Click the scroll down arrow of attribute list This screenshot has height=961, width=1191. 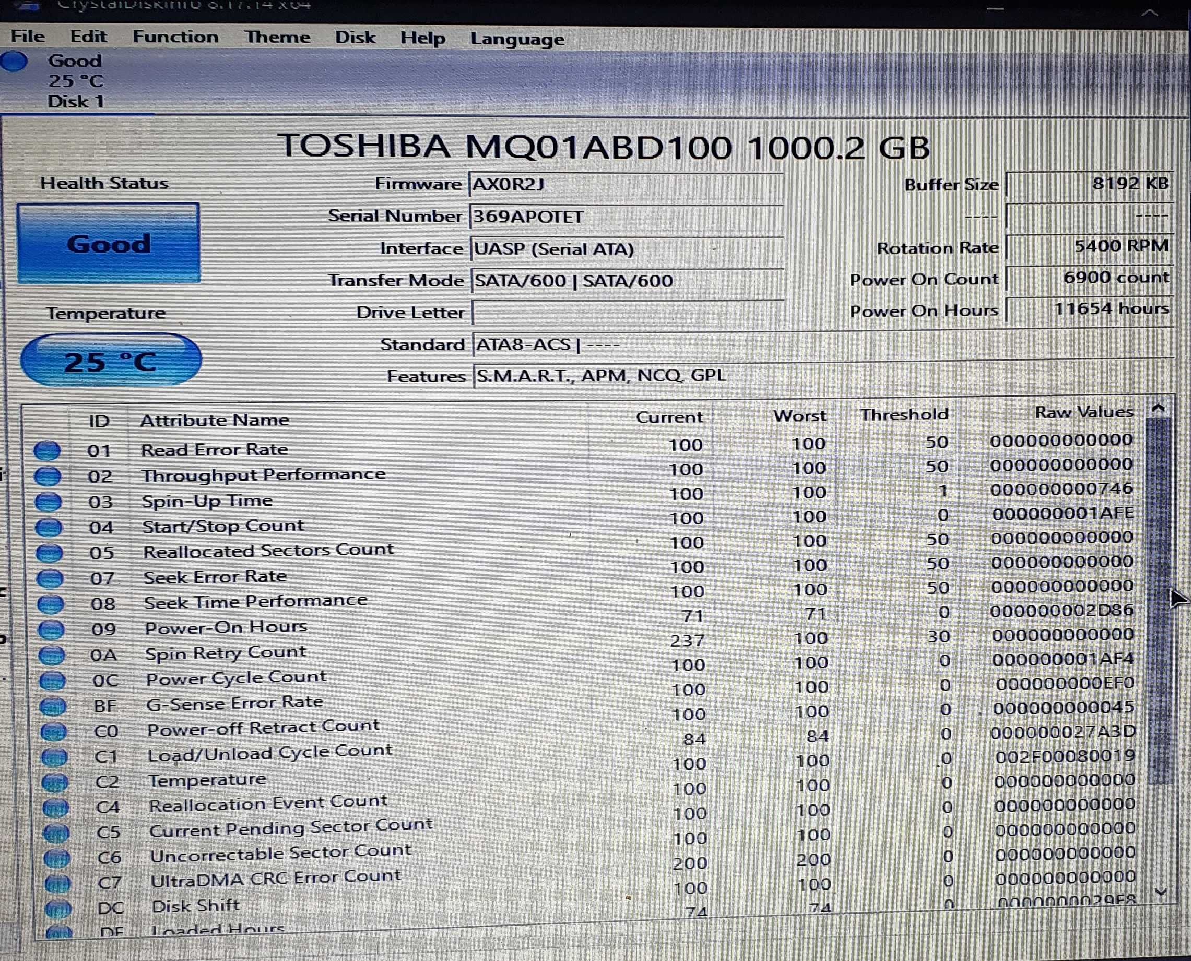tap(1162, 892)
